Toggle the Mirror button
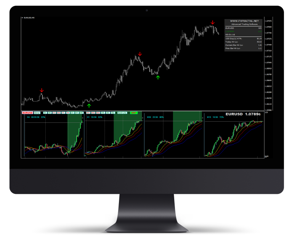The image size is (292, 241). (x=37, y=113)
